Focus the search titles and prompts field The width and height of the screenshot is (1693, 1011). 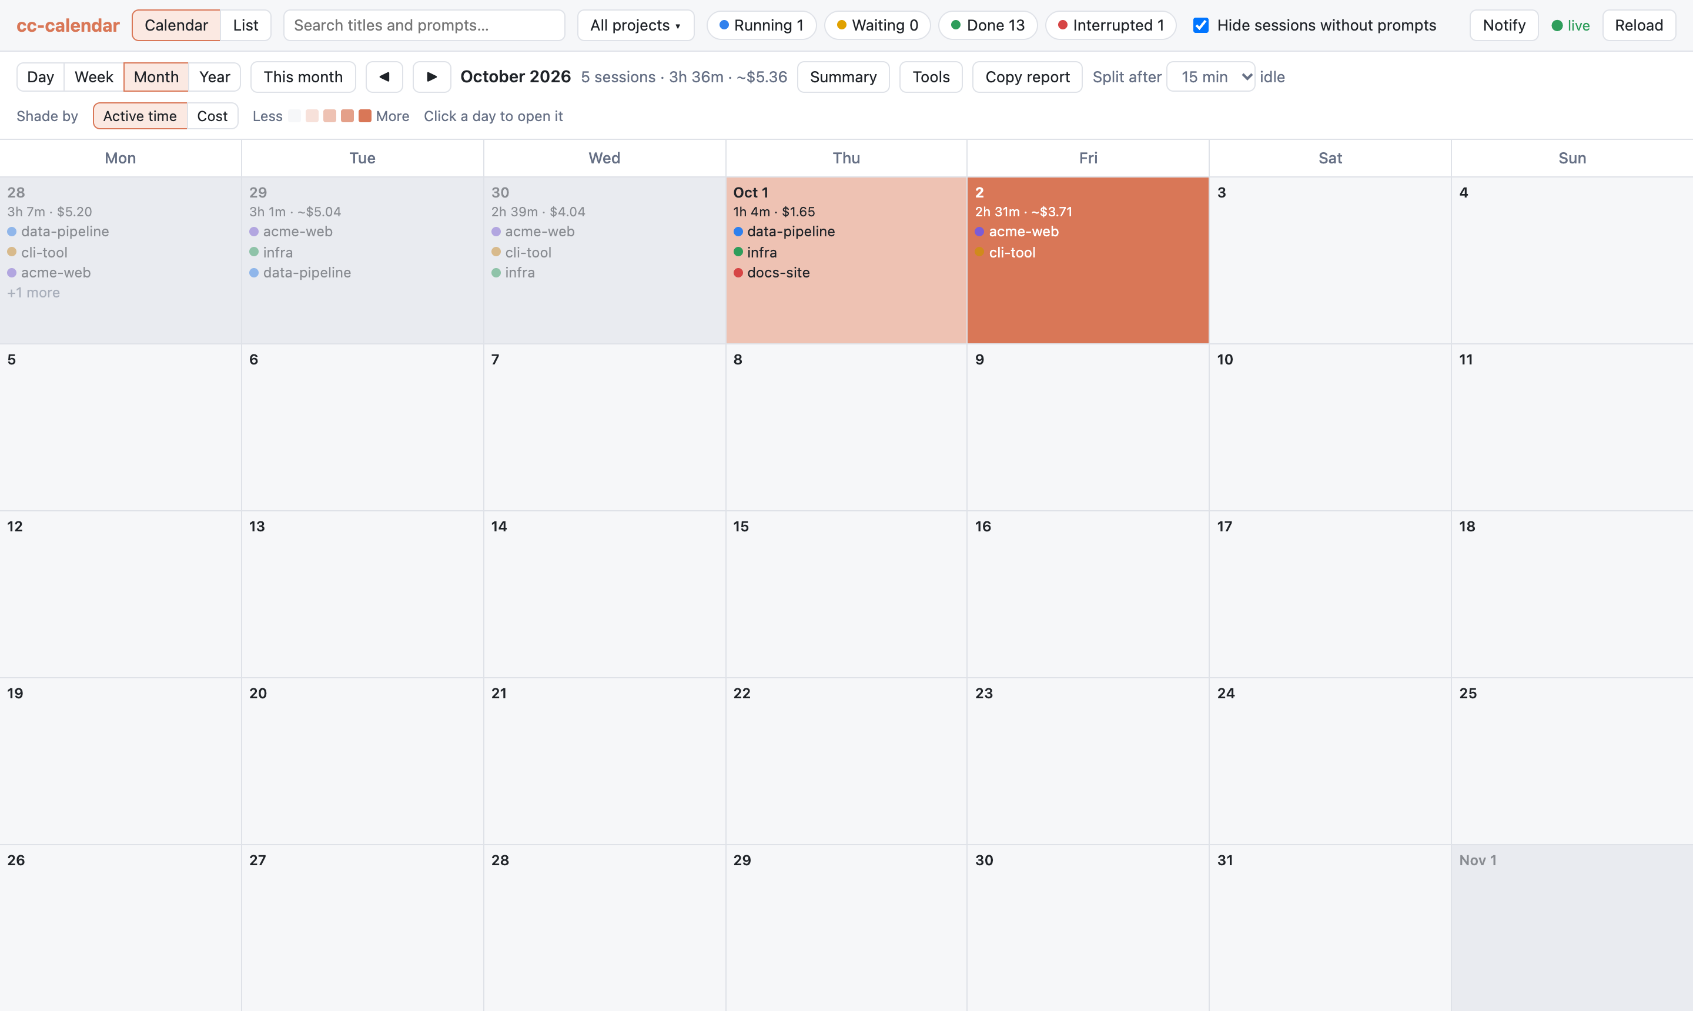coord(424,25)
